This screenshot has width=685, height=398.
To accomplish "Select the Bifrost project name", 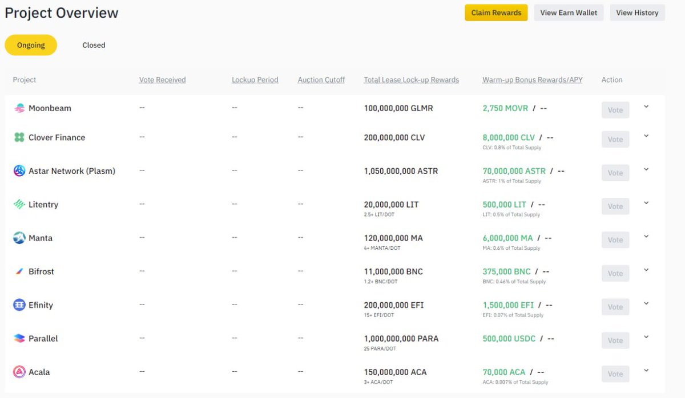I will point(41,271).
